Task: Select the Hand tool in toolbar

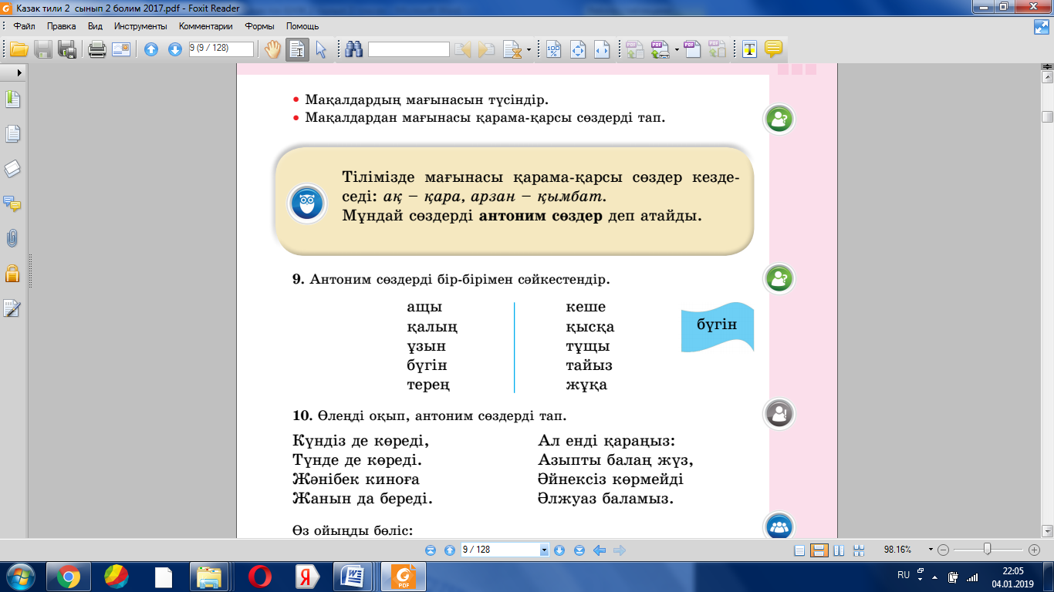Action: [272, 49]
